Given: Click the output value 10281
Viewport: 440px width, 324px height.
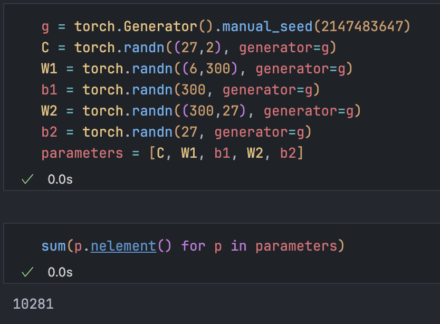Looking at the screenshot, I should point(33,304).
